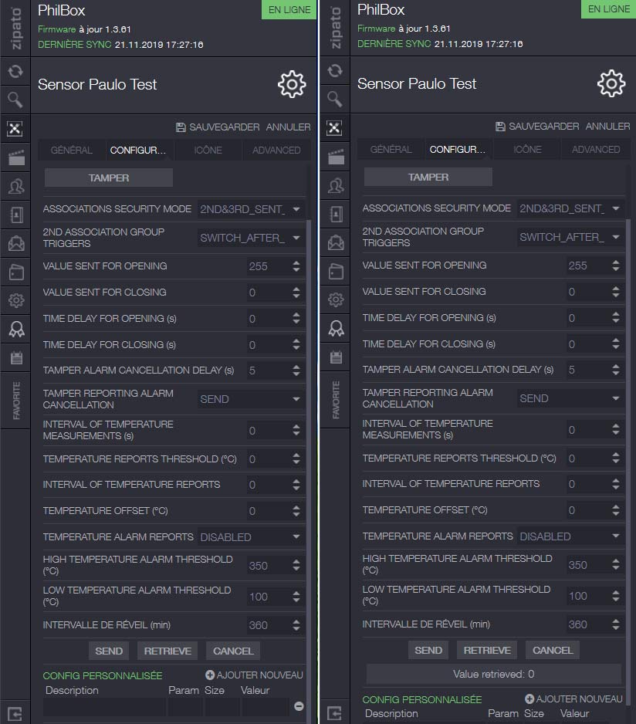
Task: Open the users icon in right panel sidebar
Action: point(335,186)
